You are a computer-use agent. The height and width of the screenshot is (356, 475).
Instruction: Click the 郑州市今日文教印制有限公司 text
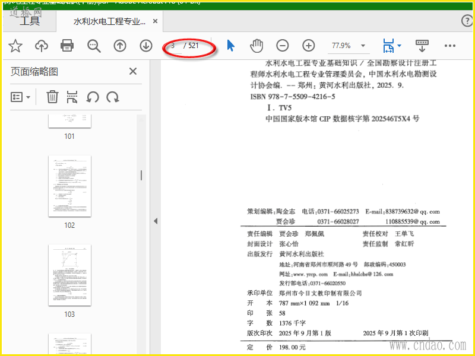320,293
